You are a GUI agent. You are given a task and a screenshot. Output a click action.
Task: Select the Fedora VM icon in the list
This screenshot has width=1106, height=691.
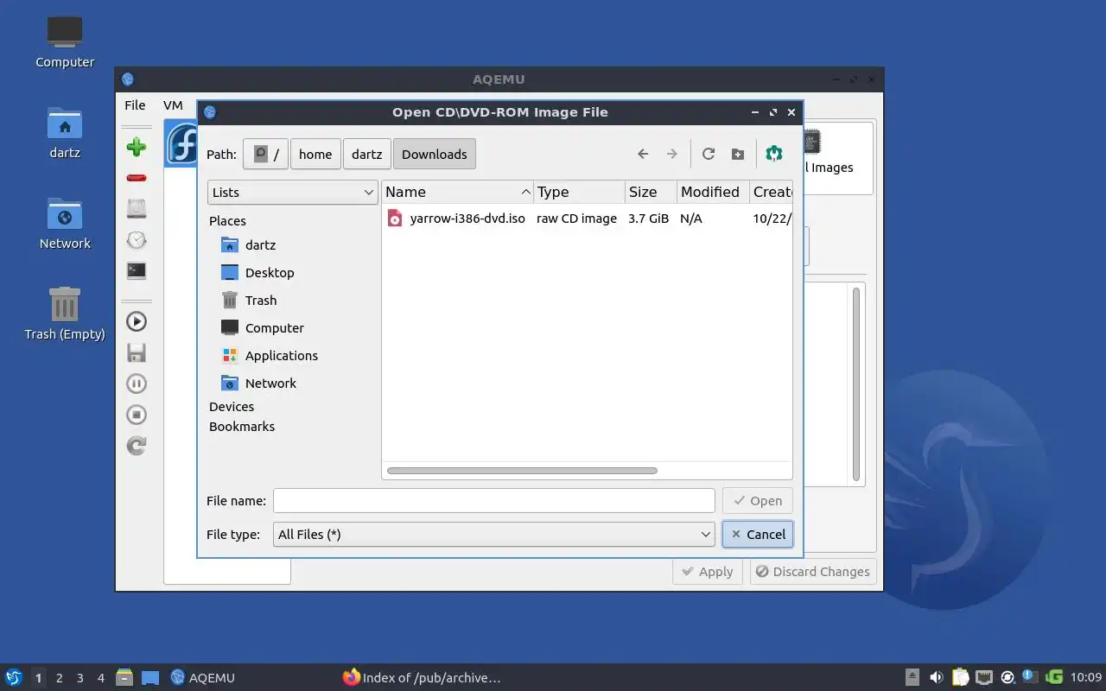[x=182, y=143]
